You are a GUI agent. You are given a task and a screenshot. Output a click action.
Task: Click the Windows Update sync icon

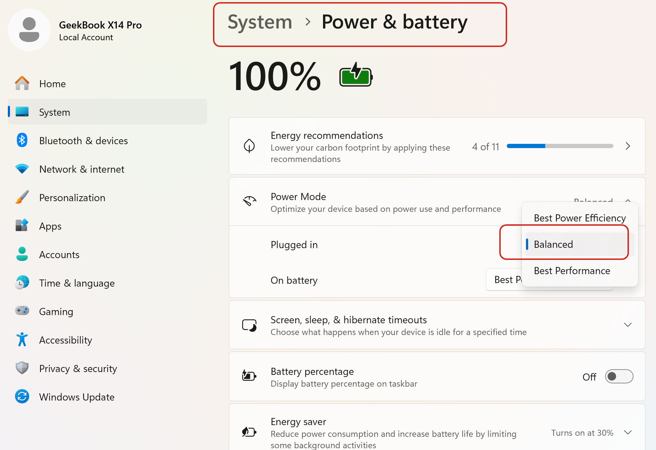point(22,396)
